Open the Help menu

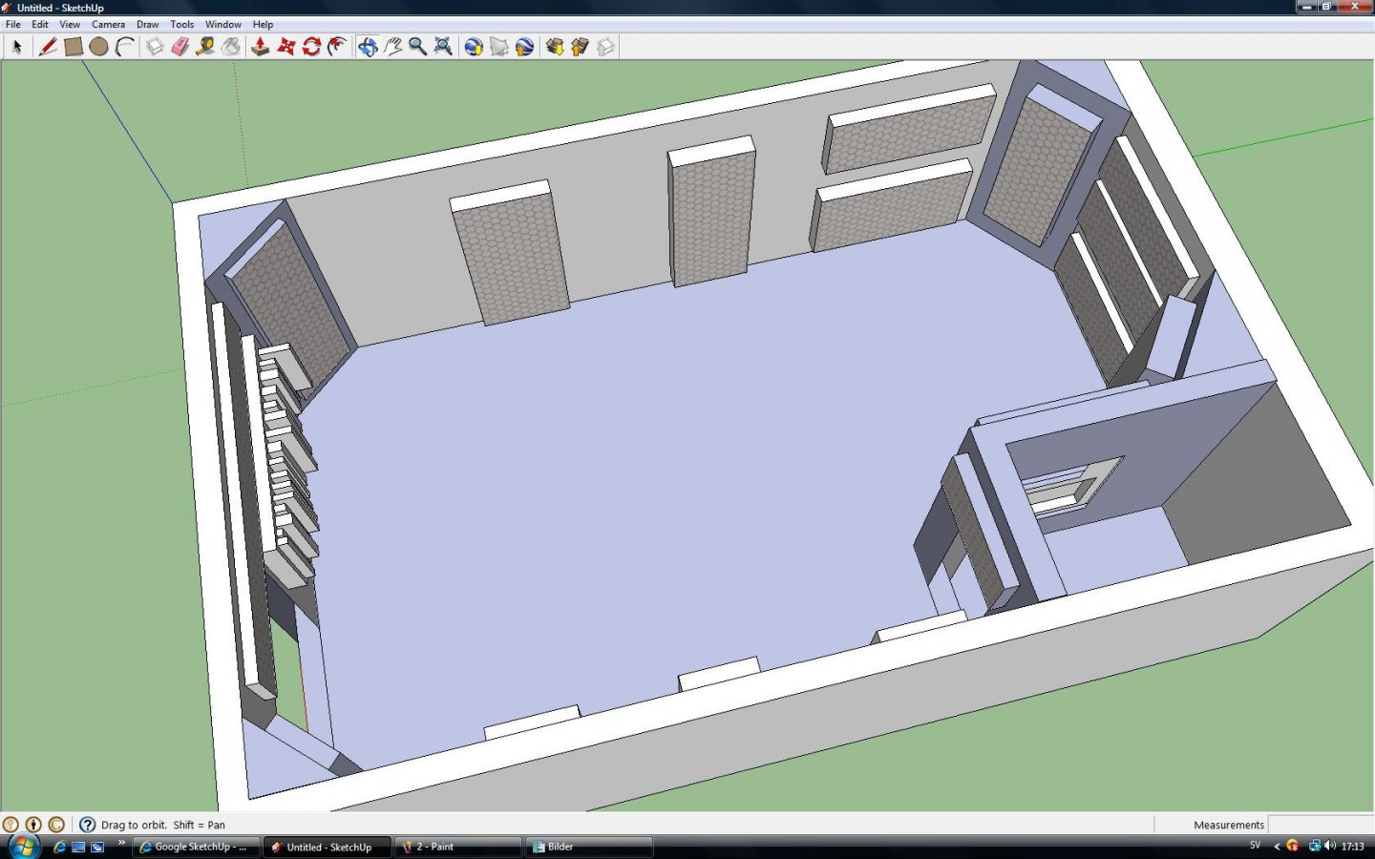263,25
